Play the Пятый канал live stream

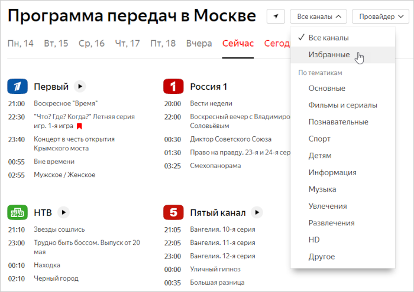[257, 212]
